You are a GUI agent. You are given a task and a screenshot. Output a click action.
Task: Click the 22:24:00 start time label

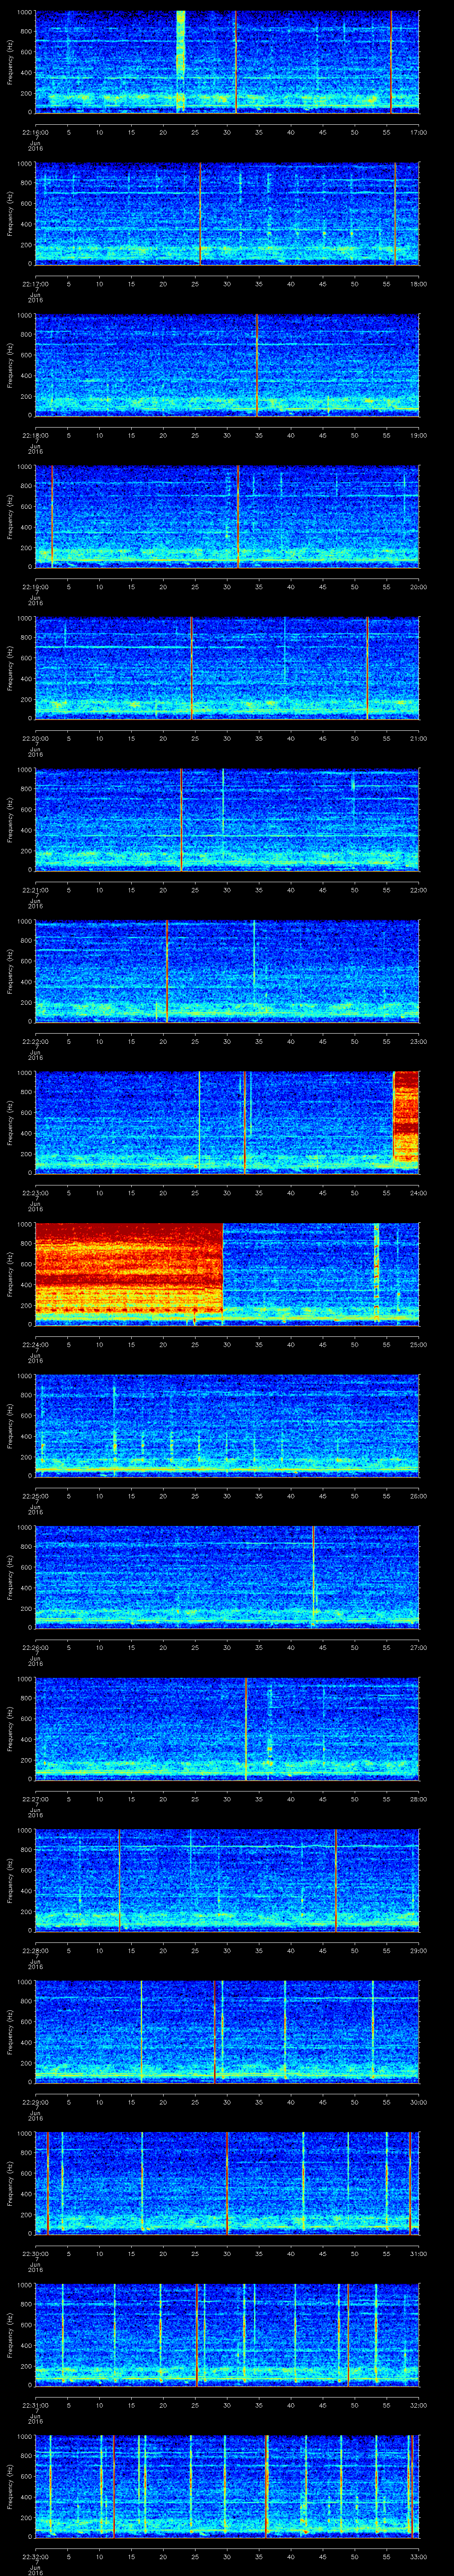[35, 1344]
